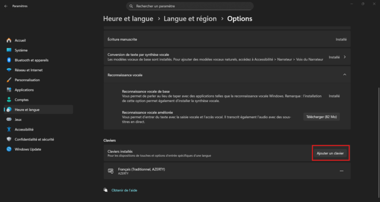Click the Réseau et Internet wifi icon

(9, 70)
